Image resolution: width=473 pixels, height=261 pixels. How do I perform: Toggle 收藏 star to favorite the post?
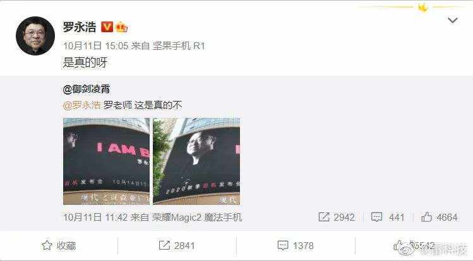click(x=47, y=245)
